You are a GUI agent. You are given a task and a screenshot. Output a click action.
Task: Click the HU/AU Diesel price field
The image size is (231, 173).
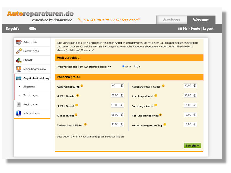click(x=118, y=105)
